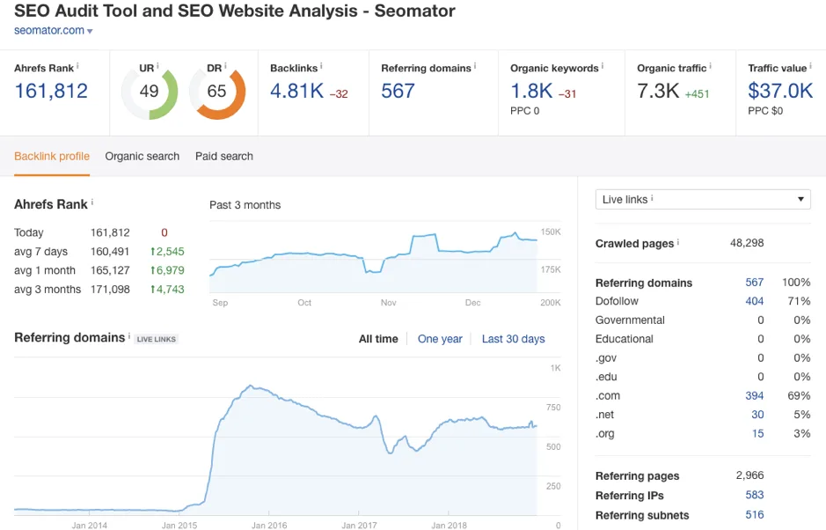Expand the Live links dropdown

click(703, 199)
